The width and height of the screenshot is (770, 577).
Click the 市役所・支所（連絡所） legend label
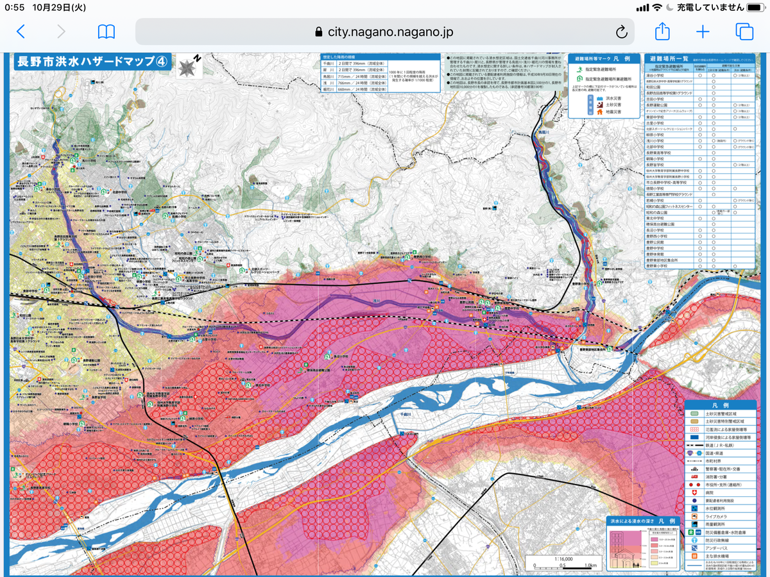724,485
